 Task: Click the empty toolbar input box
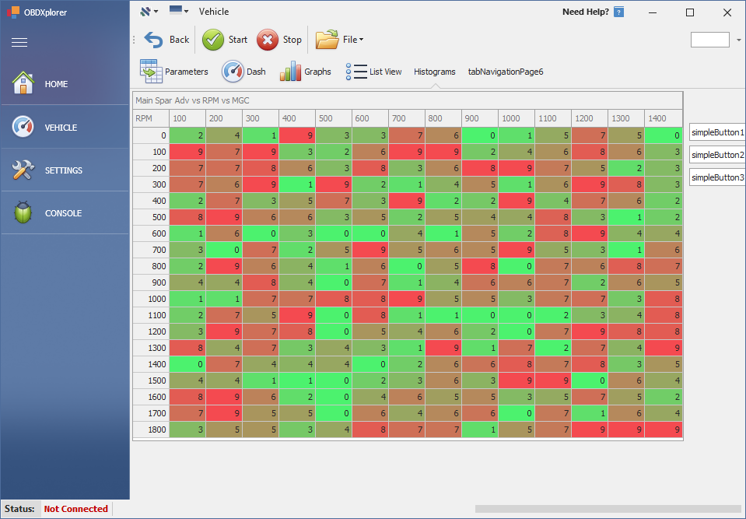point(710,40)
